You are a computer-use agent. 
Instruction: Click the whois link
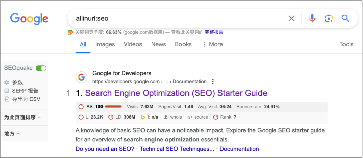point(176,117)
